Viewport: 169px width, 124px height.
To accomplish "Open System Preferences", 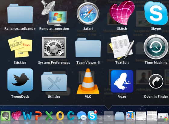I will [54, 47].
